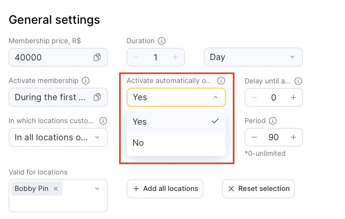Click info icon beside Activate automatically label
The width and height of the screenshot is (345, 219).
tap(221, 81)
